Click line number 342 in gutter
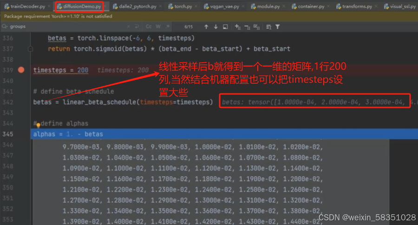 tap(8, 102)
